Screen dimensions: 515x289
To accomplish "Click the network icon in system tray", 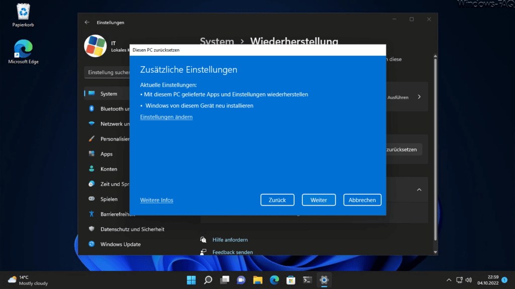I will click(459, 280).
